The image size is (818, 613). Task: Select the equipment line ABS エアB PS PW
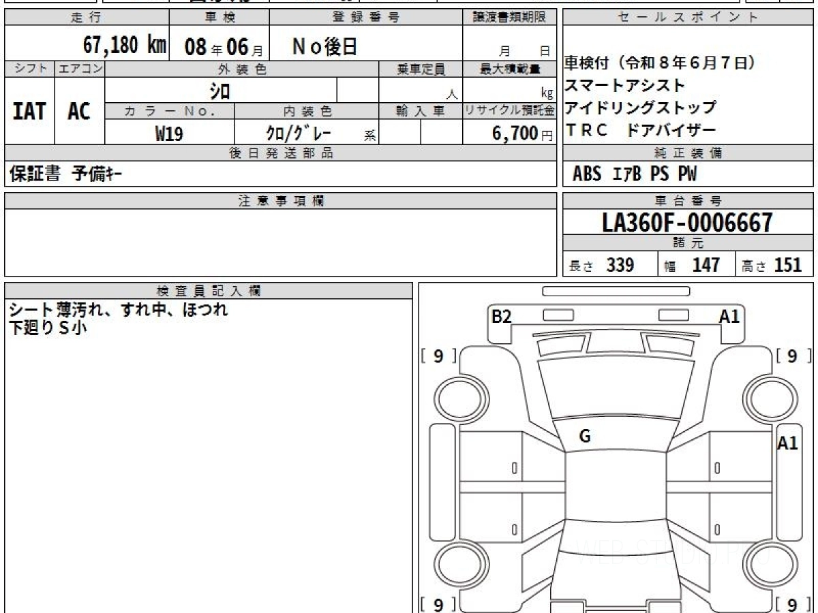635,174
